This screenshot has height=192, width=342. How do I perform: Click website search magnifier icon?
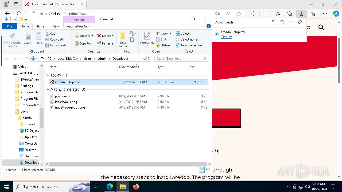tap(321, 27)
